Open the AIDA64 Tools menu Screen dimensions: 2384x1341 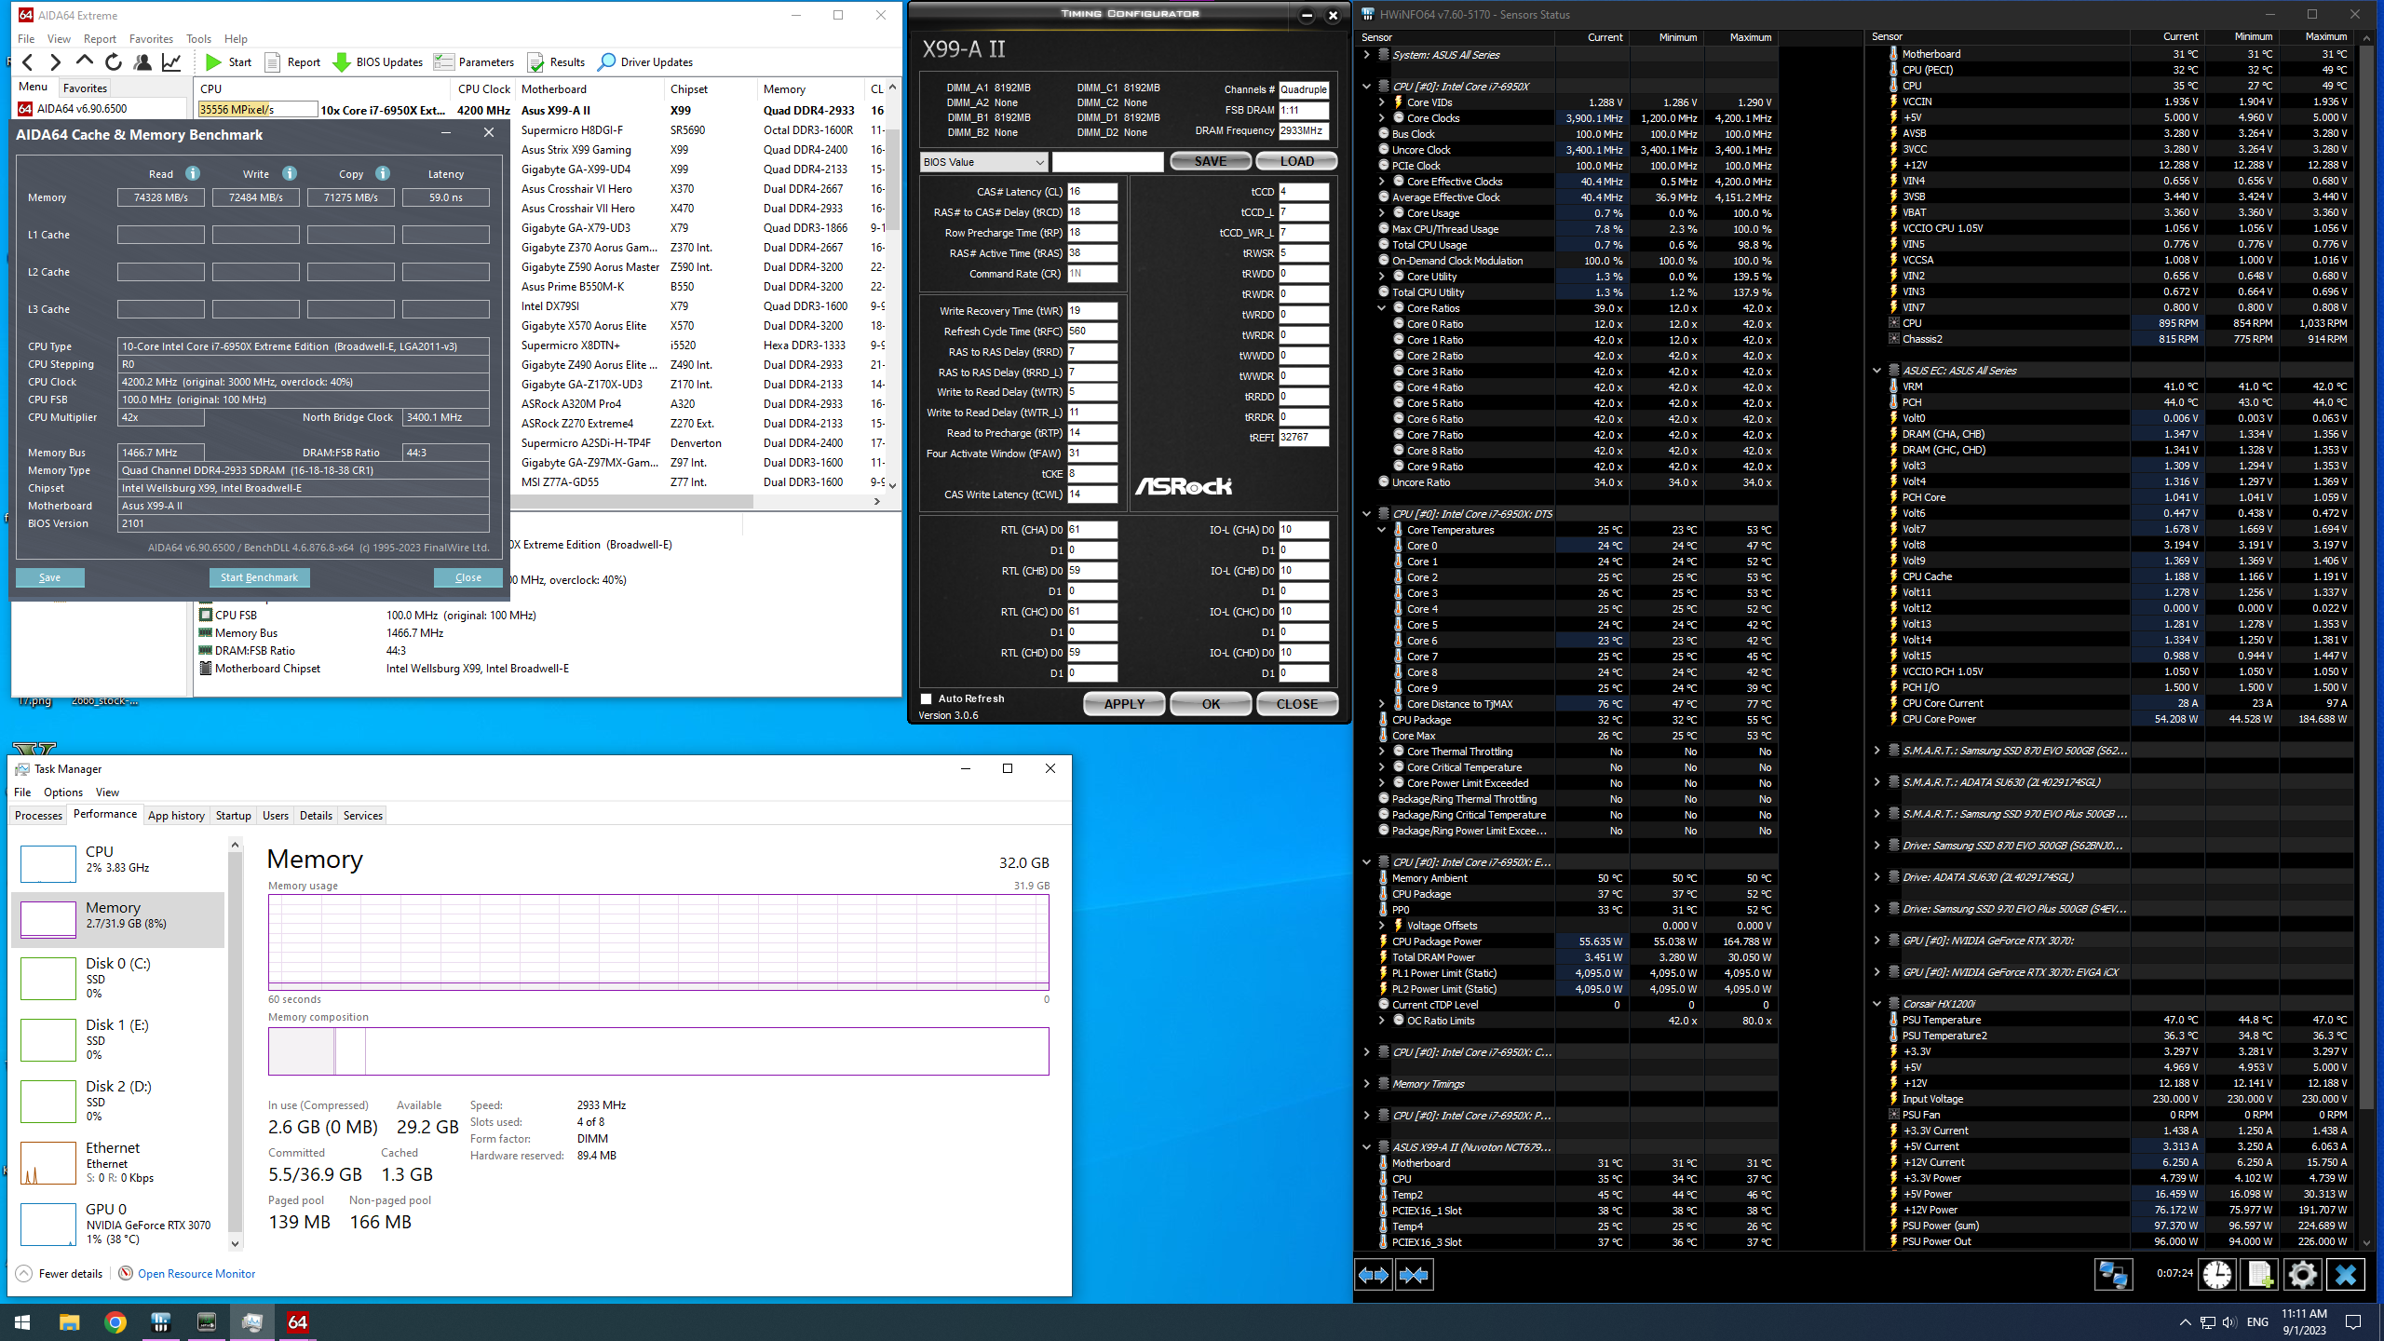click(x=198, y=38)
